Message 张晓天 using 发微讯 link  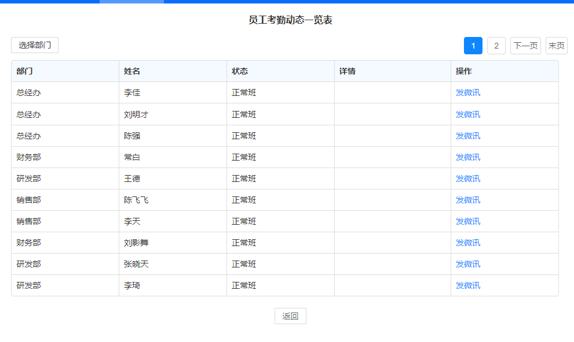point(467,264)
